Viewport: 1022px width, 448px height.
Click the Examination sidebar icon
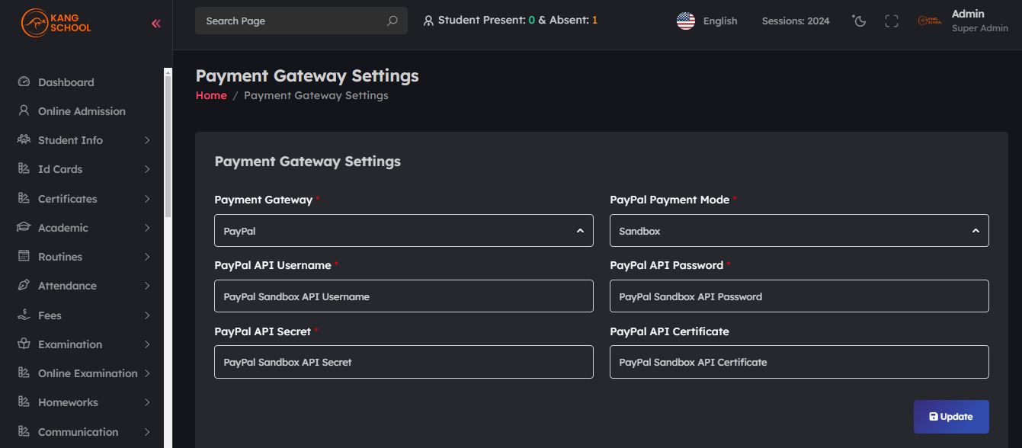[x=24, y=344]
